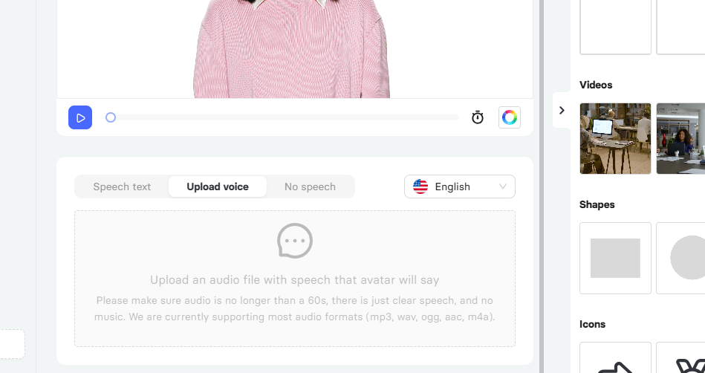Screen dimensions: 705x373
Task: Insert the rectangle shape
Action: [615, 259]
